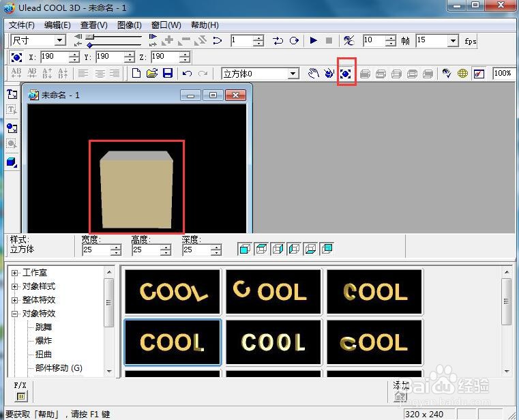
Task: Select the 跳舞 effect in the tree
Action: pyautogui.click(x=44, y=327)
